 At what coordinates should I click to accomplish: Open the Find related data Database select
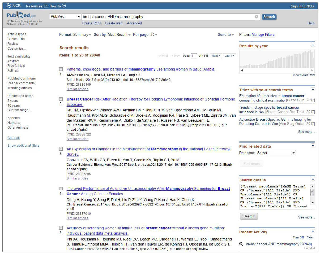[x=276, y=153]
